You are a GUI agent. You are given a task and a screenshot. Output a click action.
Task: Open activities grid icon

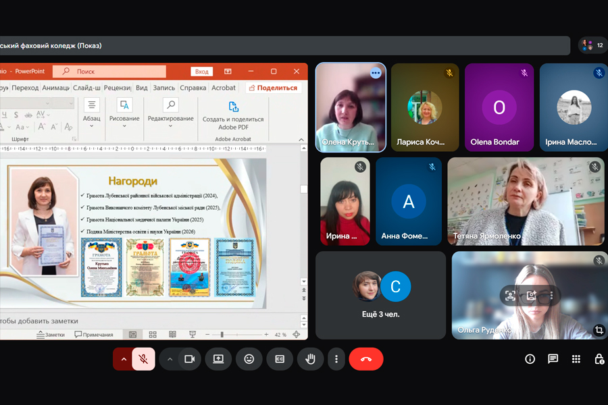click(576, 359)
